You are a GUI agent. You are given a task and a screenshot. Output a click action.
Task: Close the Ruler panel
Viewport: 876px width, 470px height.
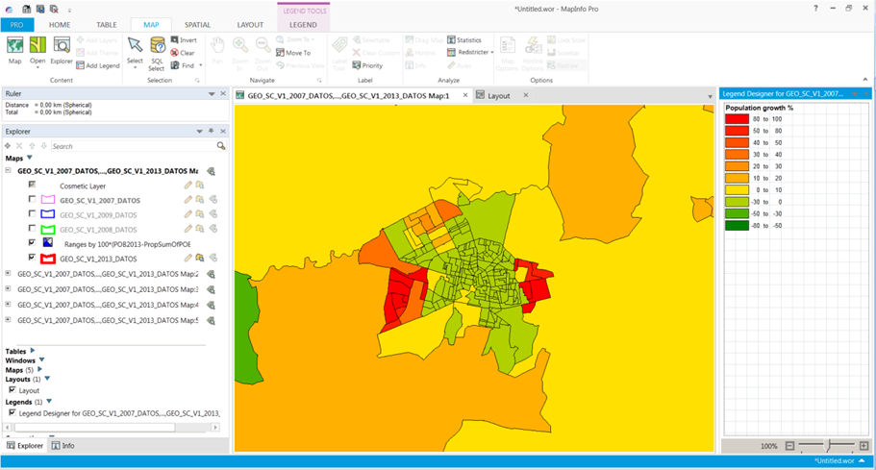tap(223, 94)
